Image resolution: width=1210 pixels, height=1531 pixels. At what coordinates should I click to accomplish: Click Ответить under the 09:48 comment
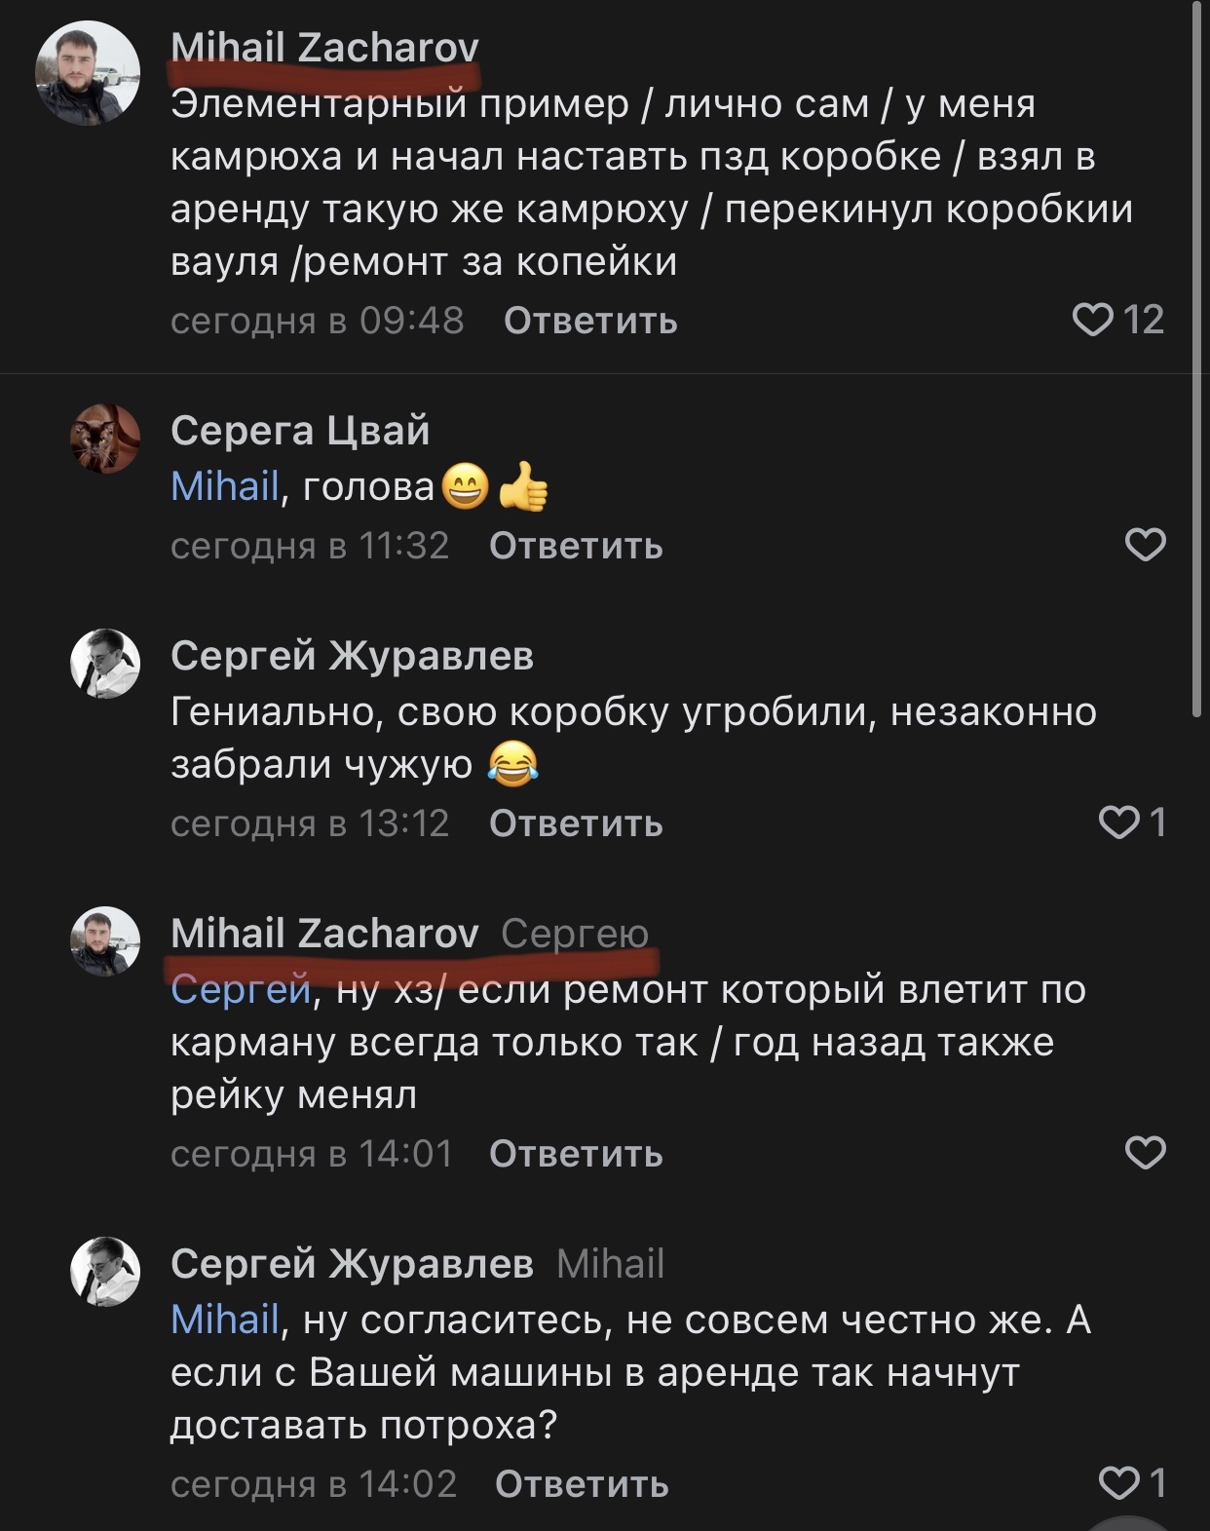[x=590, y=321]
